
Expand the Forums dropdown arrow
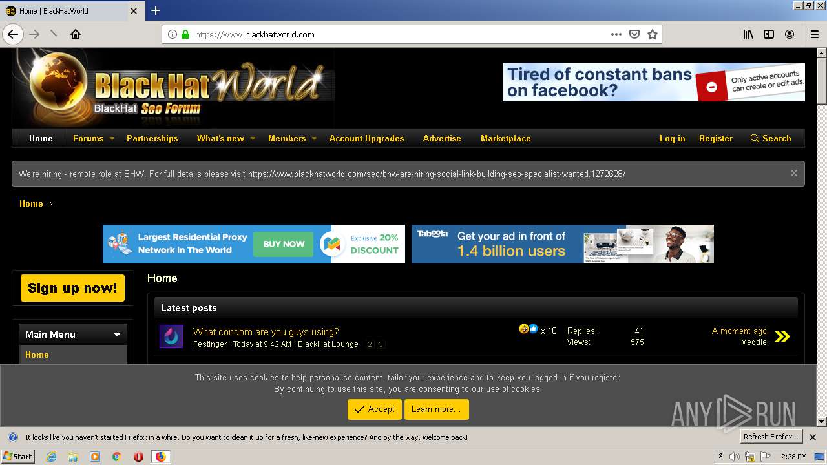[111, 138]
